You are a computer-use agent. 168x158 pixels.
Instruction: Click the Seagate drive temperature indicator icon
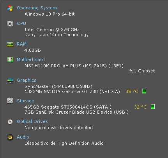pyautogui.click(x=153, y=107)
